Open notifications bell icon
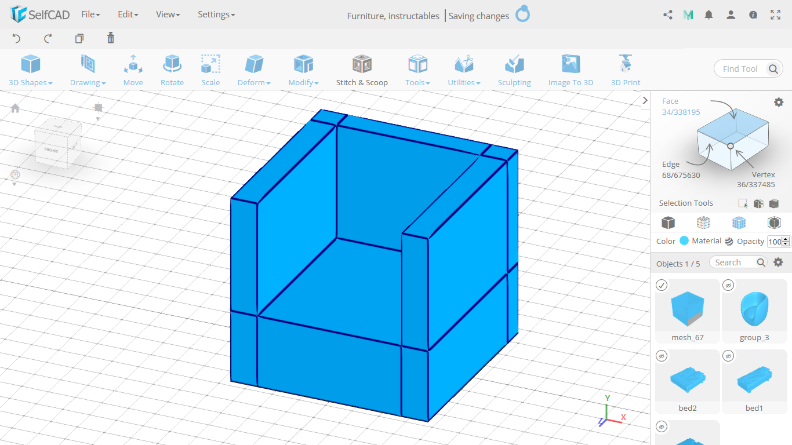The width and height of the screenshot is (792, 445). click(709, 15)
